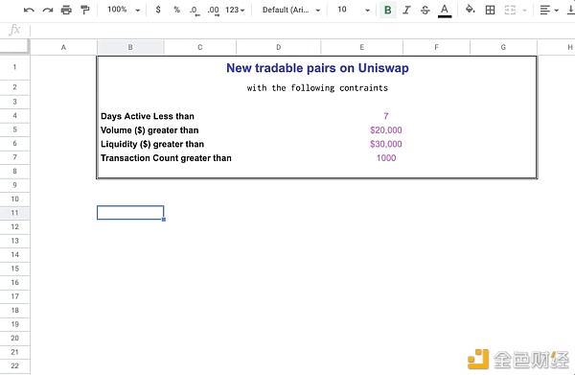This screenshot has height=375, width=575.
Task: Click the 'Days Active Less than' cell
Action: pos(148,116)
